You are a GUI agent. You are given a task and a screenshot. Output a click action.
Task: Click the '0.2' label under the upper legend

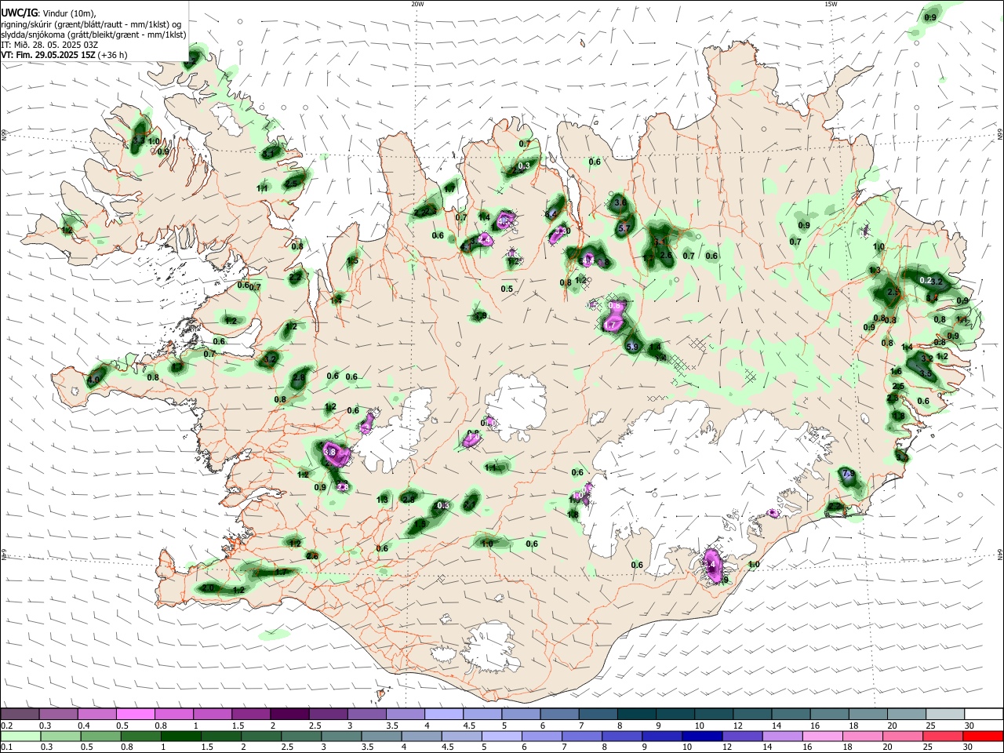(x=6, y=726)
